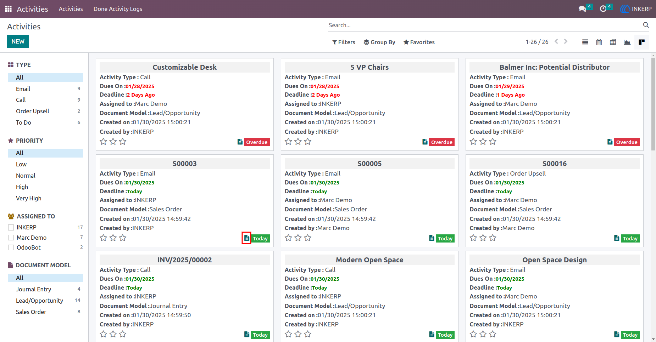Image resolution: width=656 pixels, height=342 pixels.
Task: Go to previous page arrow
Action: pyautogui.click(x=556, y=41)
